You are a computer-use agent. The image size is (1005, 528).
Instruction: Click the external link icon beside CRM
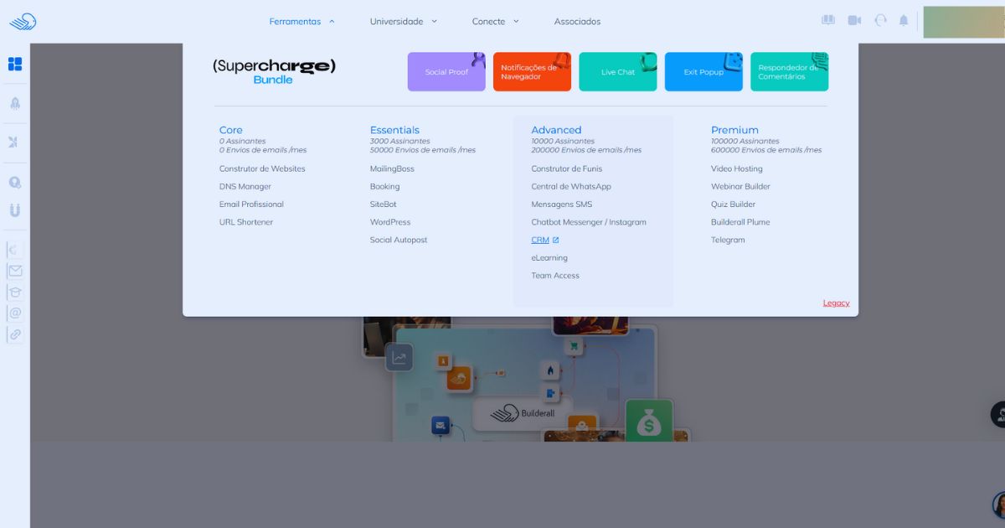pos(555,240)
